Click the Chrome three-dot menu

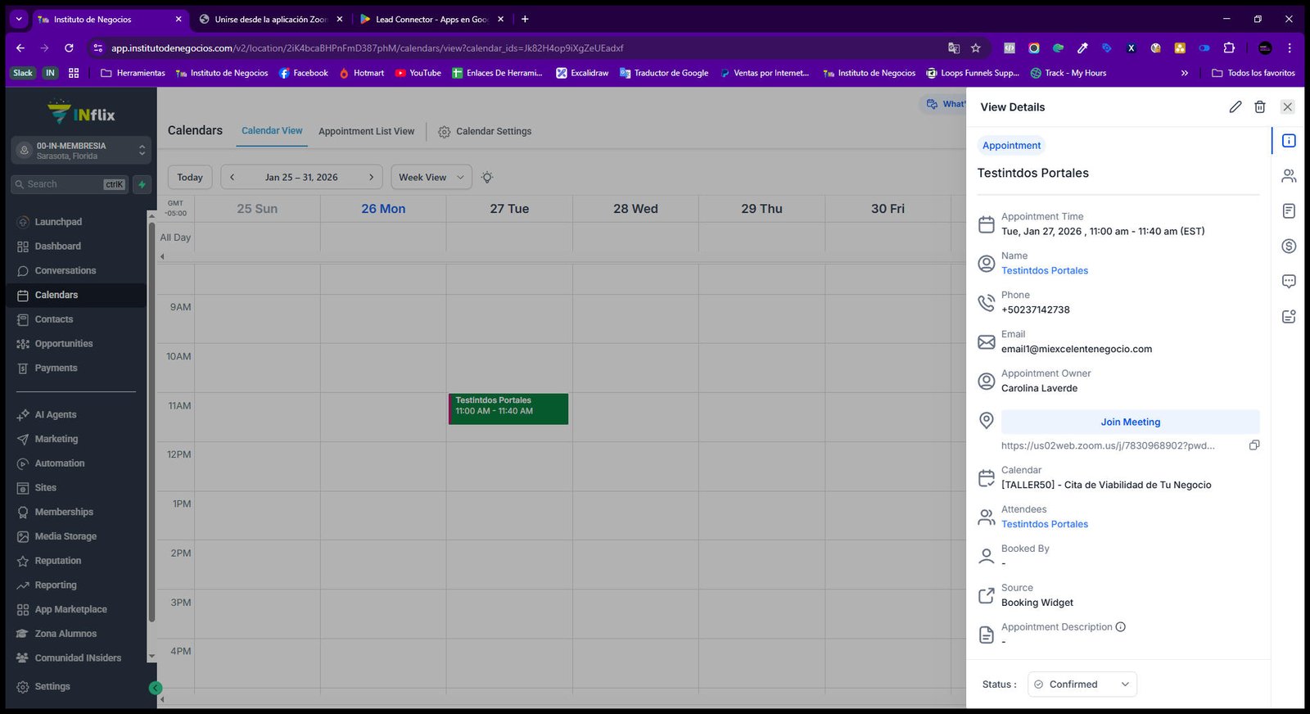click(1290, 48)
